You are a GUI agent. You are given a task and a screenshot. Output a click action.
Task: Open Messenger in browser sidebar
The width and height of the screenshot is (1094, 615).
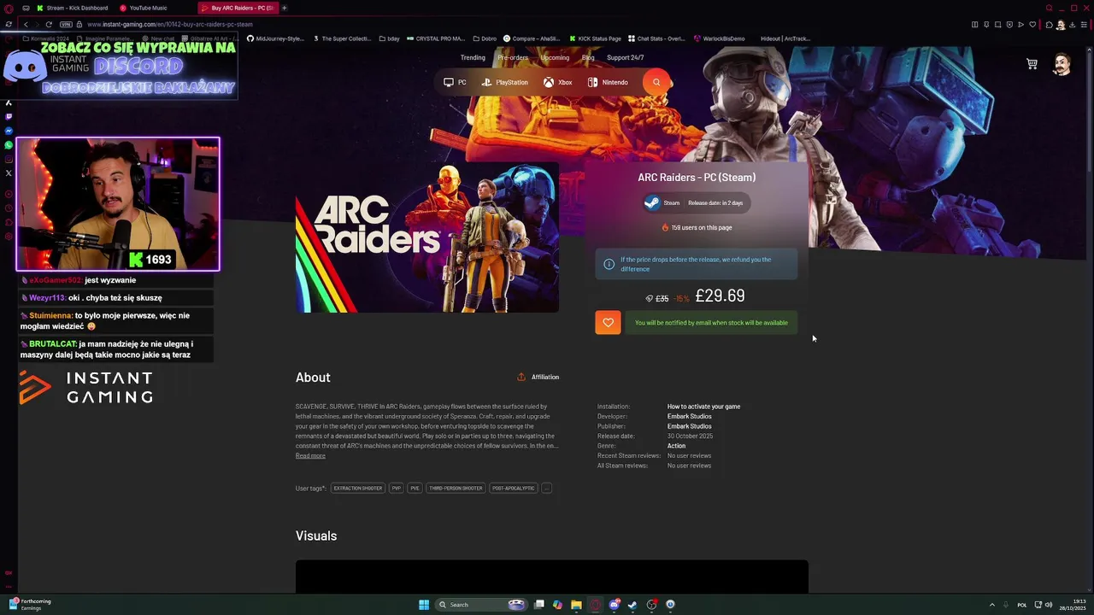click(x=9, y=131)
